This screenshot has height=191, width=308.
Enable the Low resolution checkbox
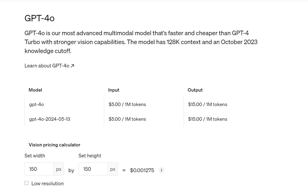click(x=26, y=183)
